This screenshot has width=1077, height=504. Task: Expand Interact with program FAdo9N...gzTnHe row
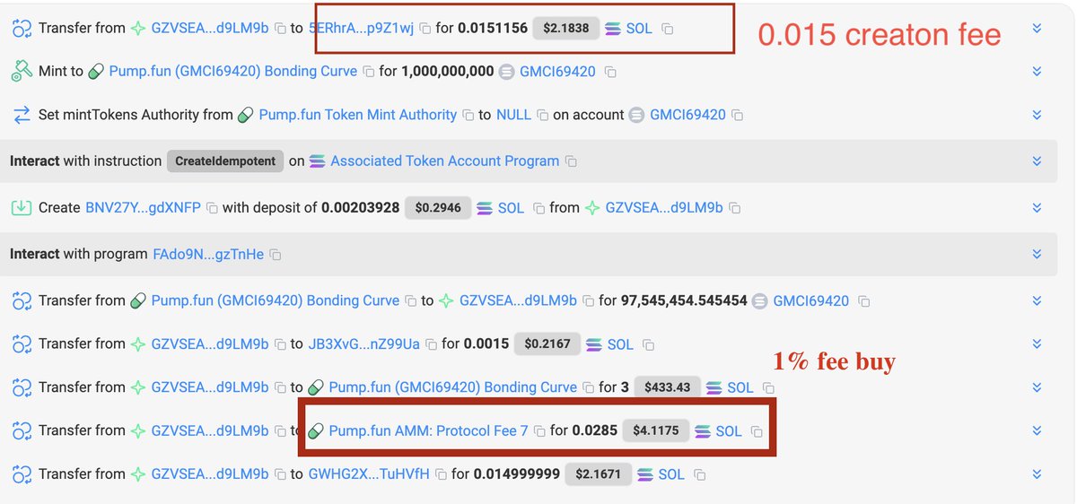pyautogui.click(x=1037, y=255)
